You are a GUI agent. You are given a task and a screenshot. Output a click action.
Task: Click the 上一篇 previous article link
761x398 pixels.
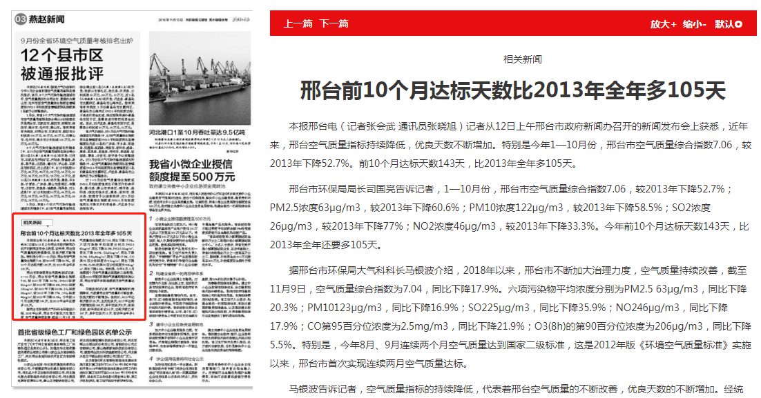298,24
